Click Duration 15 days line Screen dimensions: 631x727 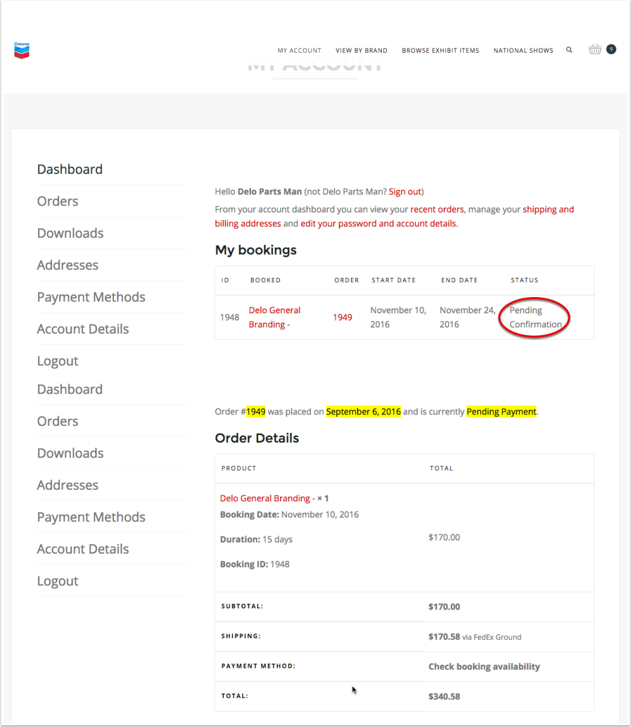pos(256,539)
